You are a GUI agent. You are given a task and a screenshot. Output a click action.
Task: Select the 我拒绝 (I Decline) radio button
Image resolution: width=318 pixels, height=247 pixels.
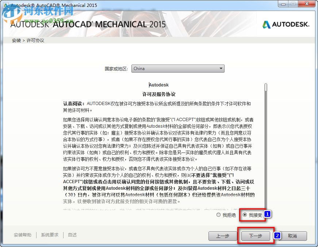coord(219,215)
